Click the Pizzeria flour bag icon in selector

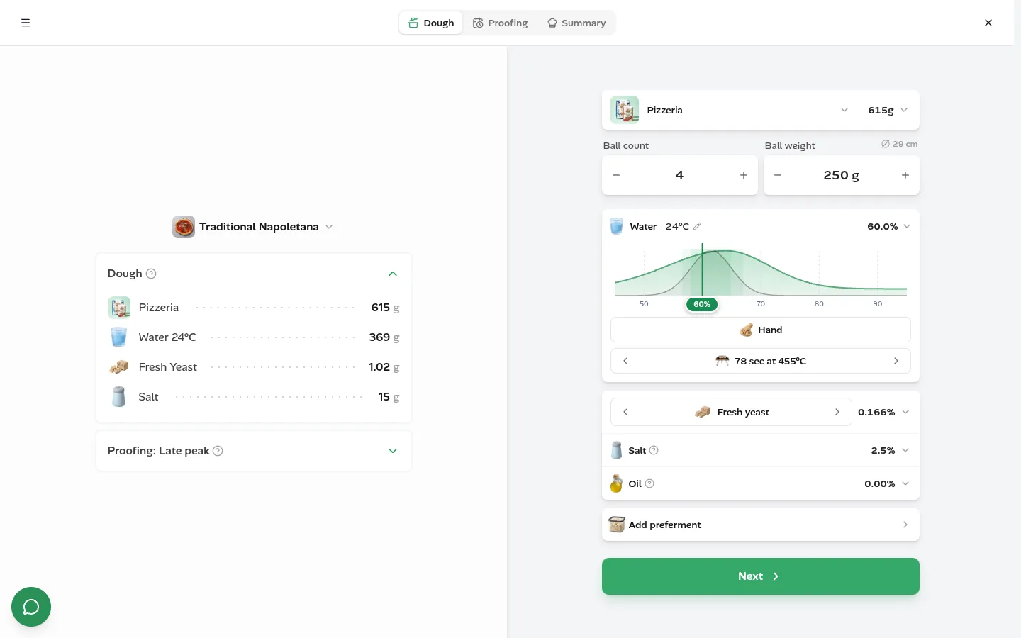pos(625,110)
